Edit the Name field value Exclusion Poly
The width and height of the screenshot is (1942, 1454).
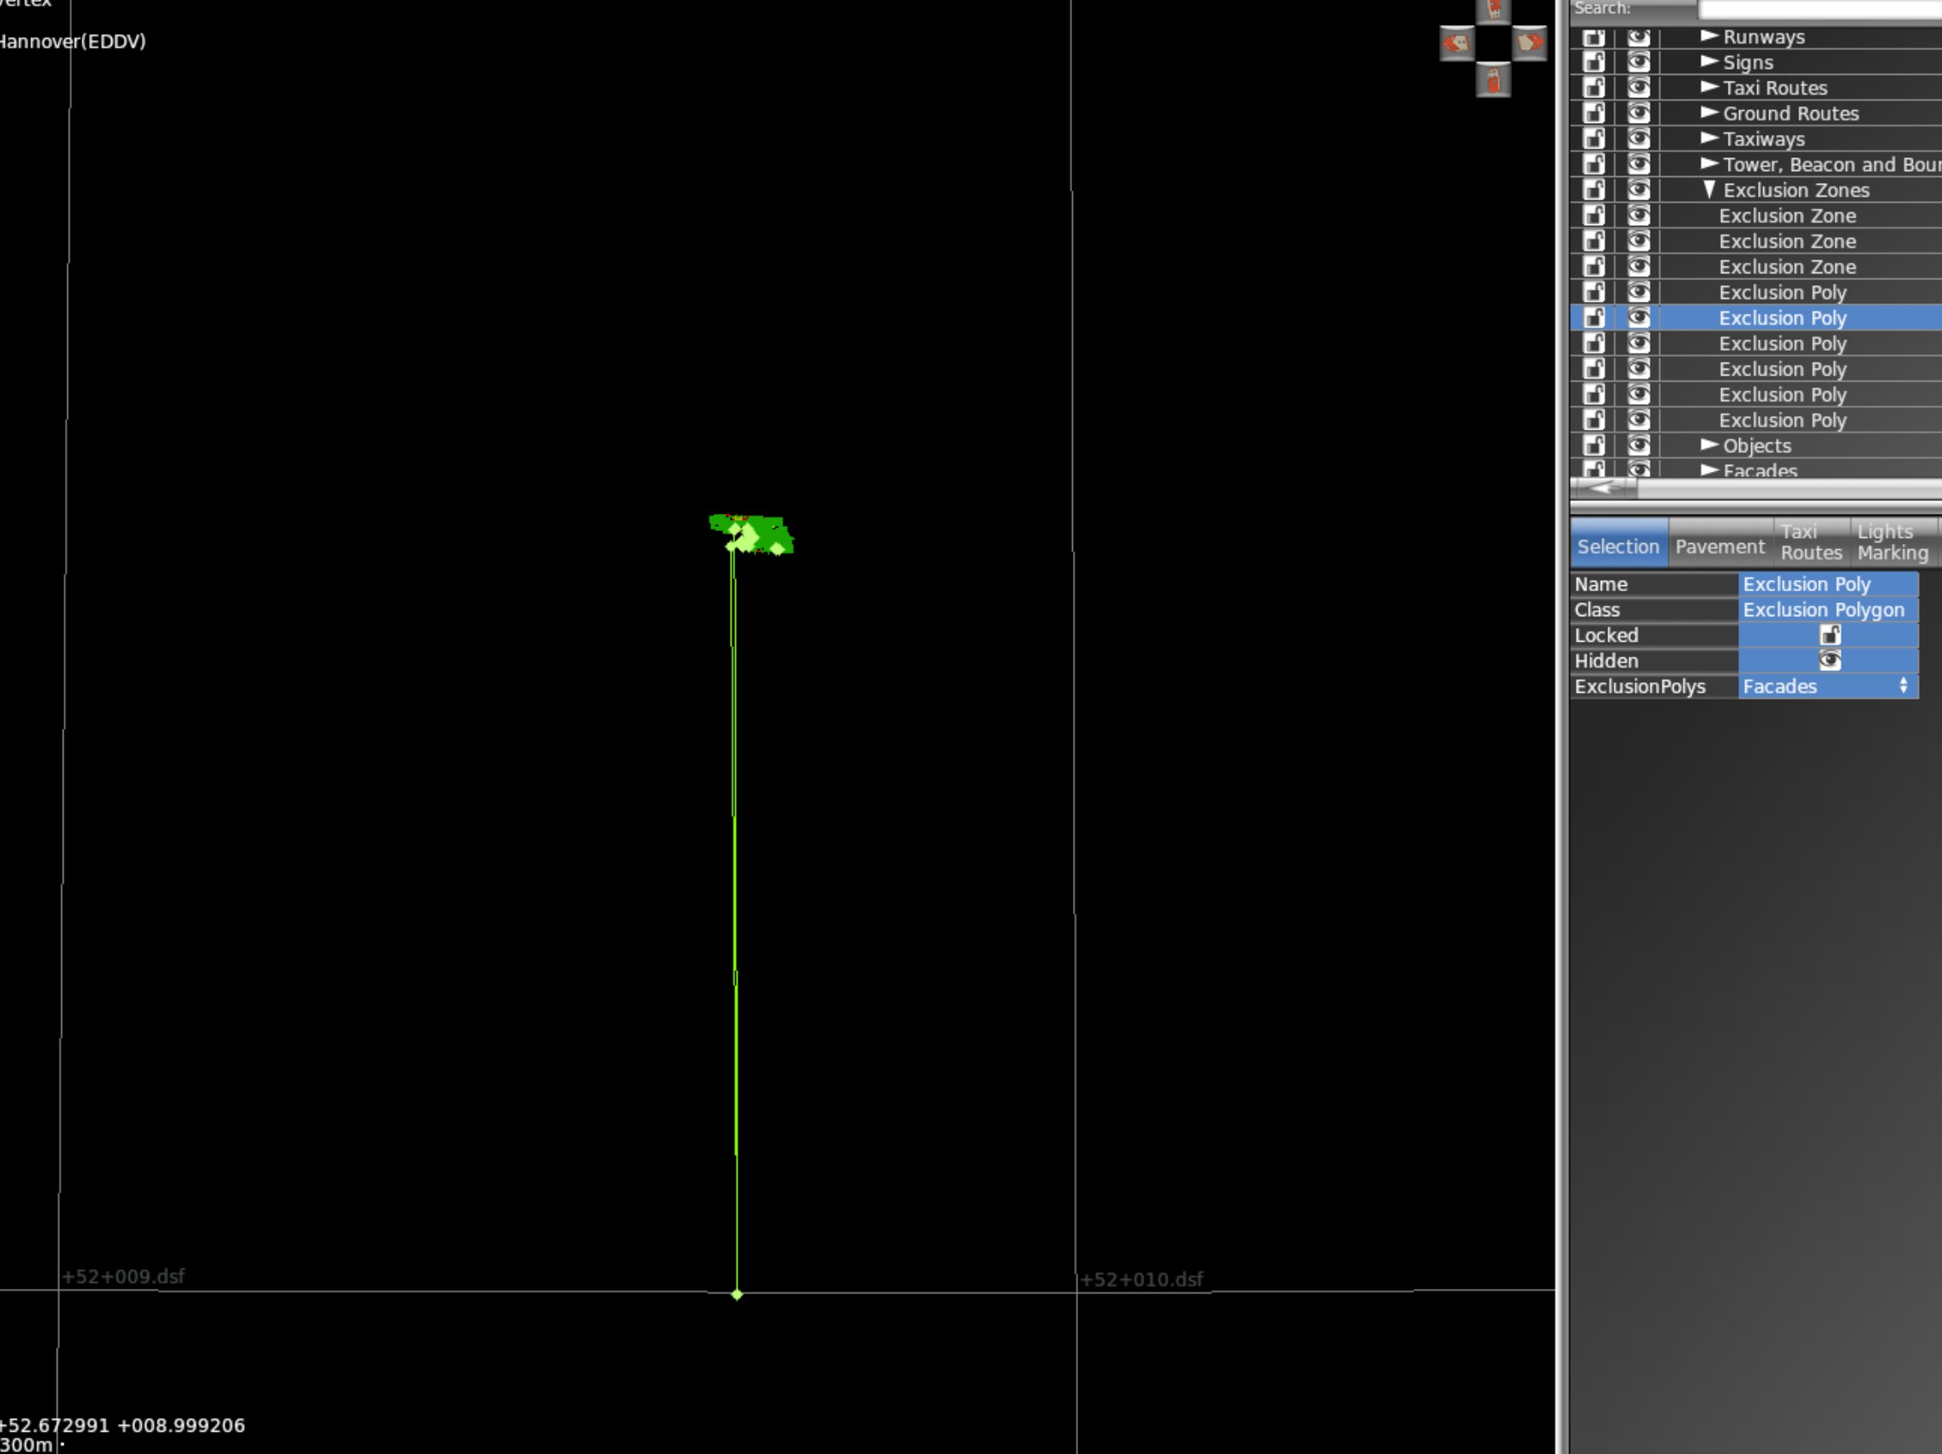1828,583
